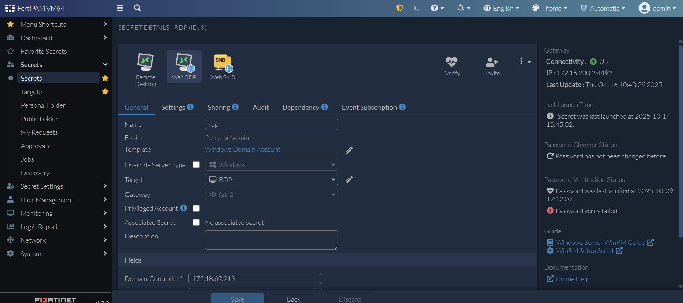The height and width of the screenshot is (303, 683).
Task: Click the Save button
Action: coord(237,298)
